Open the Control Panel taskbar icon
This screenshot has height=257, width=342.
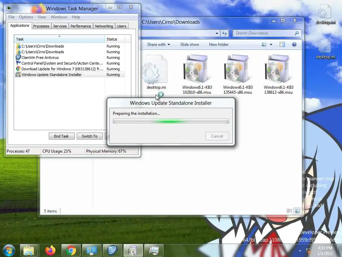tap(92, 250)
